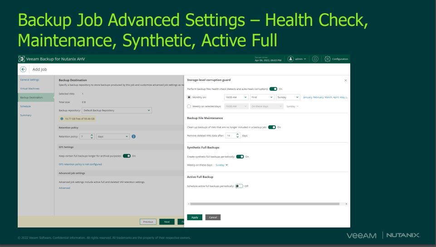Expand weekly Sunday selector in health check
Viewport: 436px width, 247px height.
click(x=292, y=106)
